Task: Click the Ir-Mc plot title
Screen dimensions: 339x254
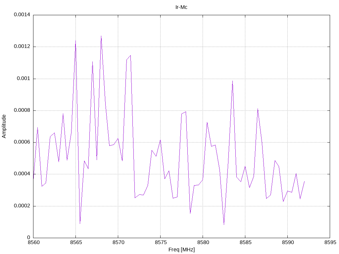Action: click(x=181, y=7)
